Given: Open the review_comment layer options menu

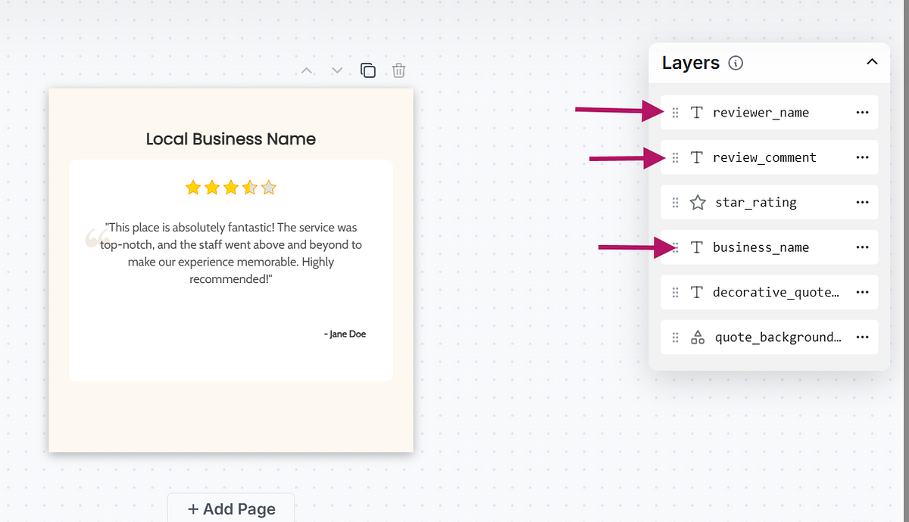Looking at the screenshot, I should (x=862, y=157).
